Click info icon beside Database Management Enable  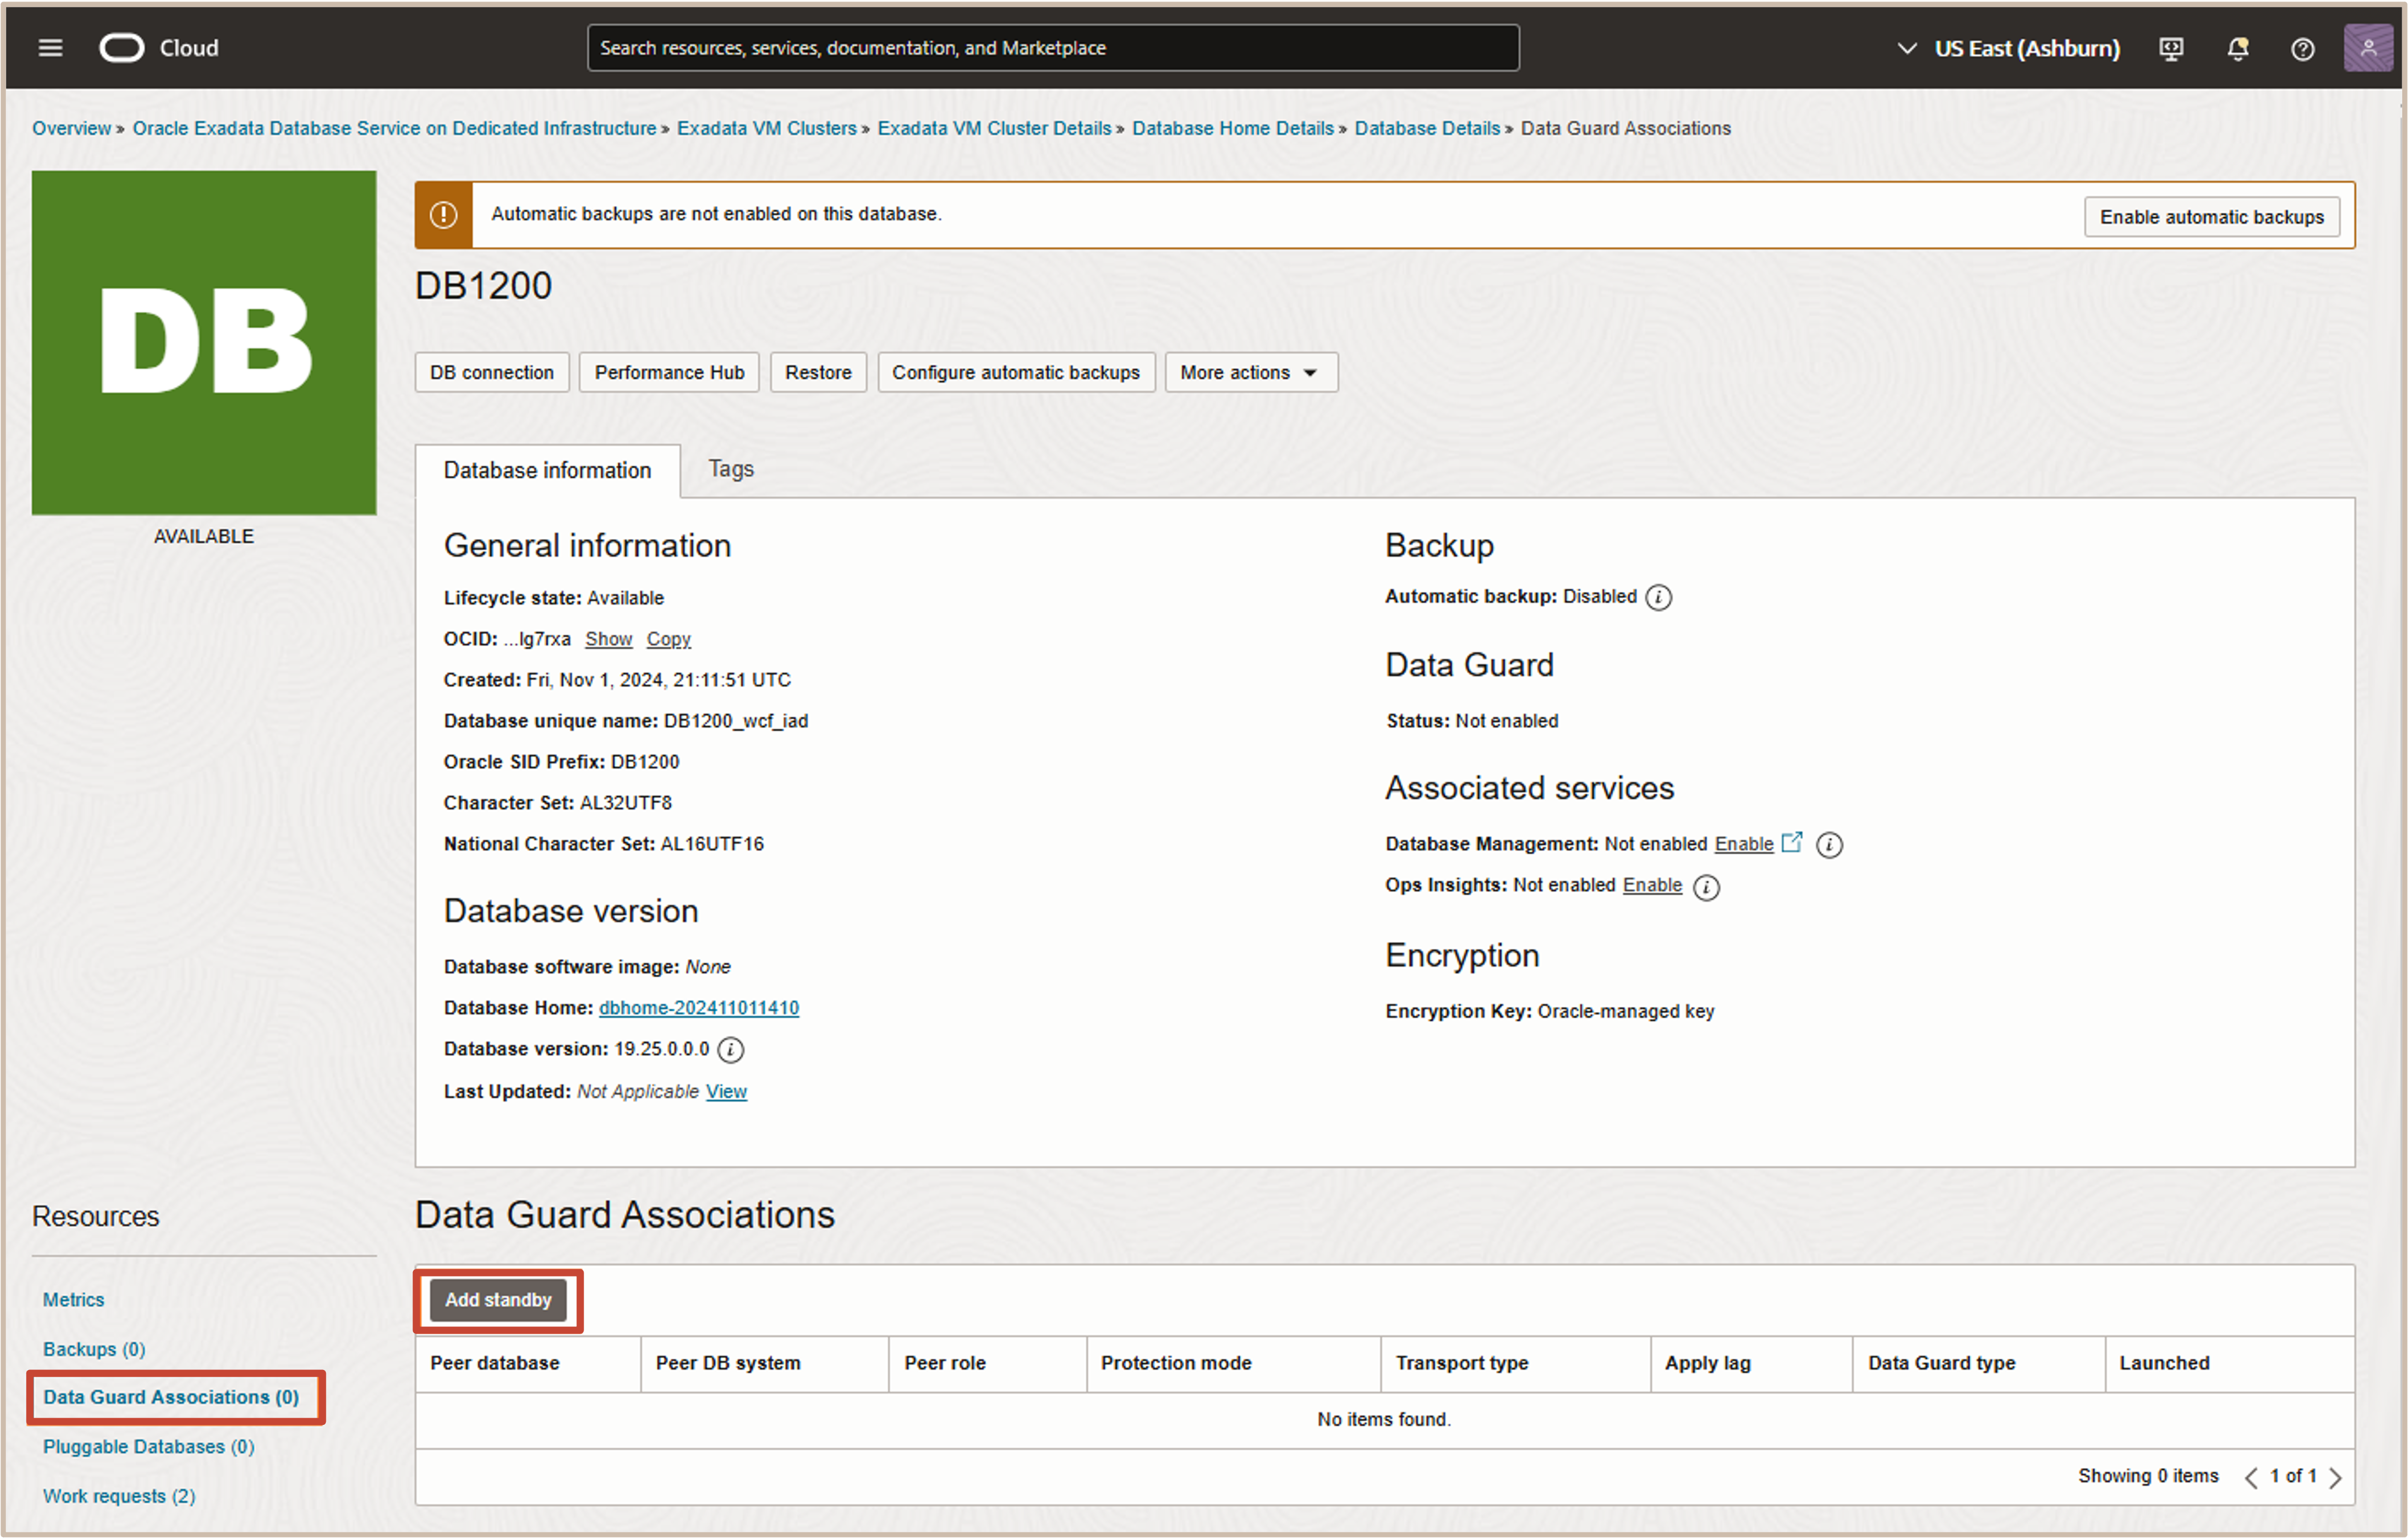click(1829, 845)
